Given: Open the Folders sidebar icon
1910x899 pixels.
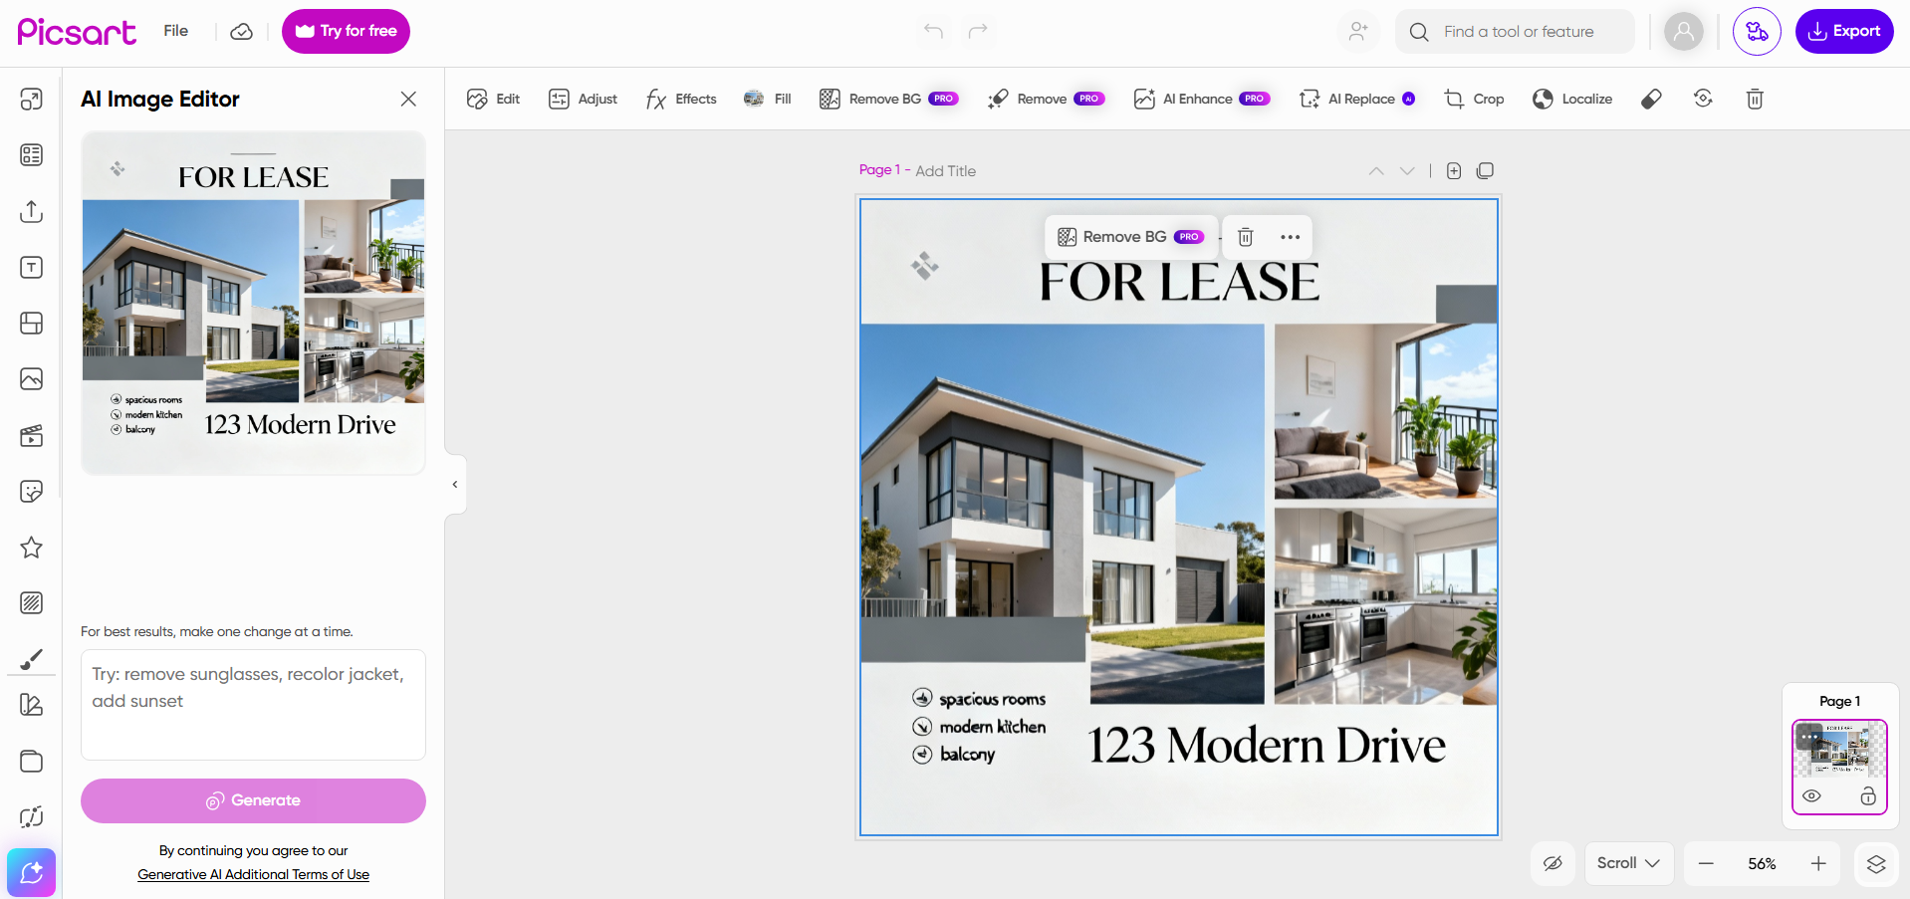Looking at the screenshot, I should [x=32, y=762].
